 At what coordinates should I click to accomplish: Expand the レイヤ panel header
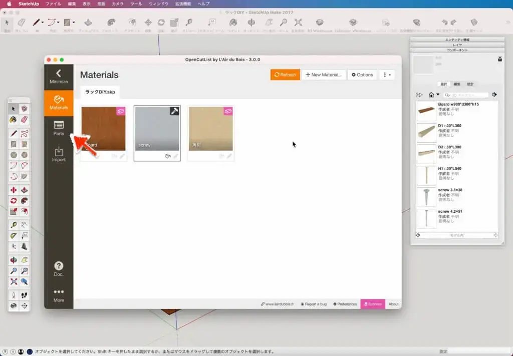(457, 45)
